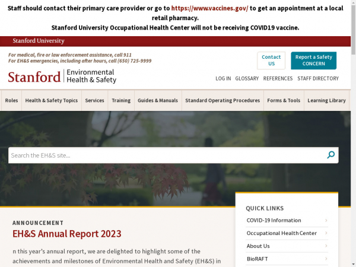The width and height of the screenshot is (356, 267).
Task: Open the STAFF DIRECTORY link
Action: pos(318,78)
